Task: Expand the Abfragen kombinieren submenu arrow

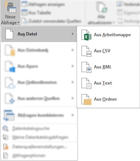Action: point(73,115)
